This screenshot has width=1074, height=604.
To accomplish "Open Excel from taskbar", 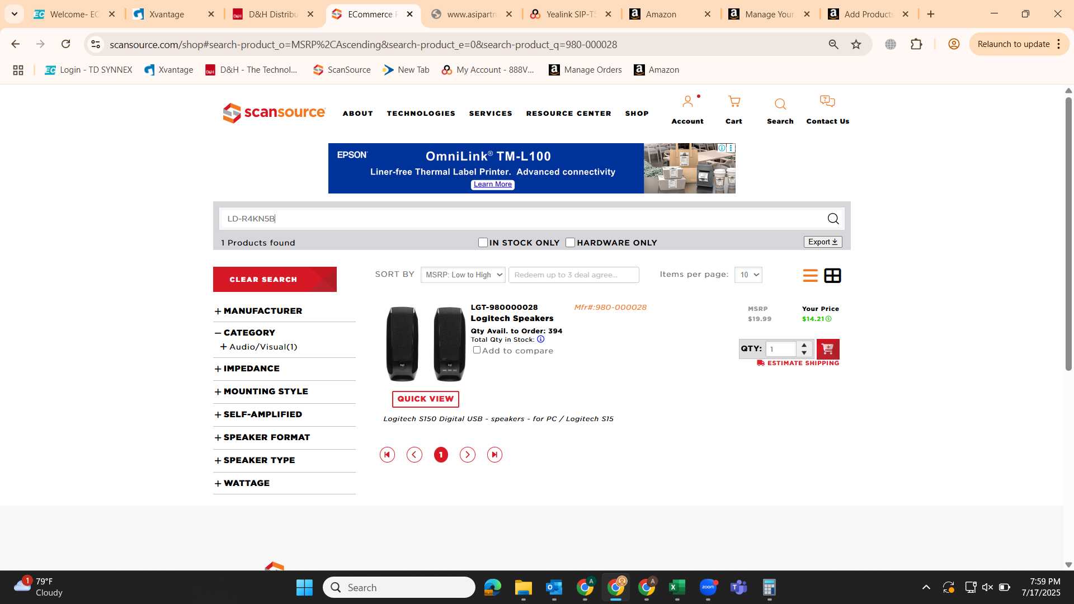I will click(x=677, y=587).
